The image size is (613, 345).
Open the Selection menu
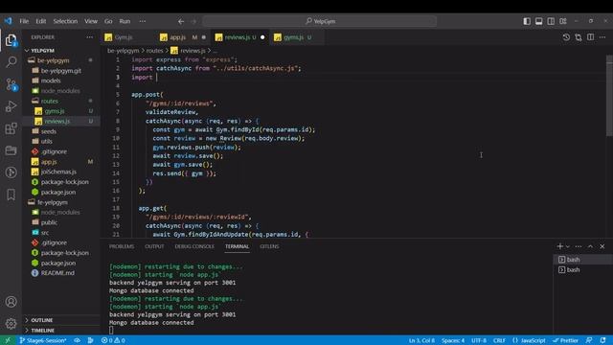pyautogui.click(x=65, y=21)
